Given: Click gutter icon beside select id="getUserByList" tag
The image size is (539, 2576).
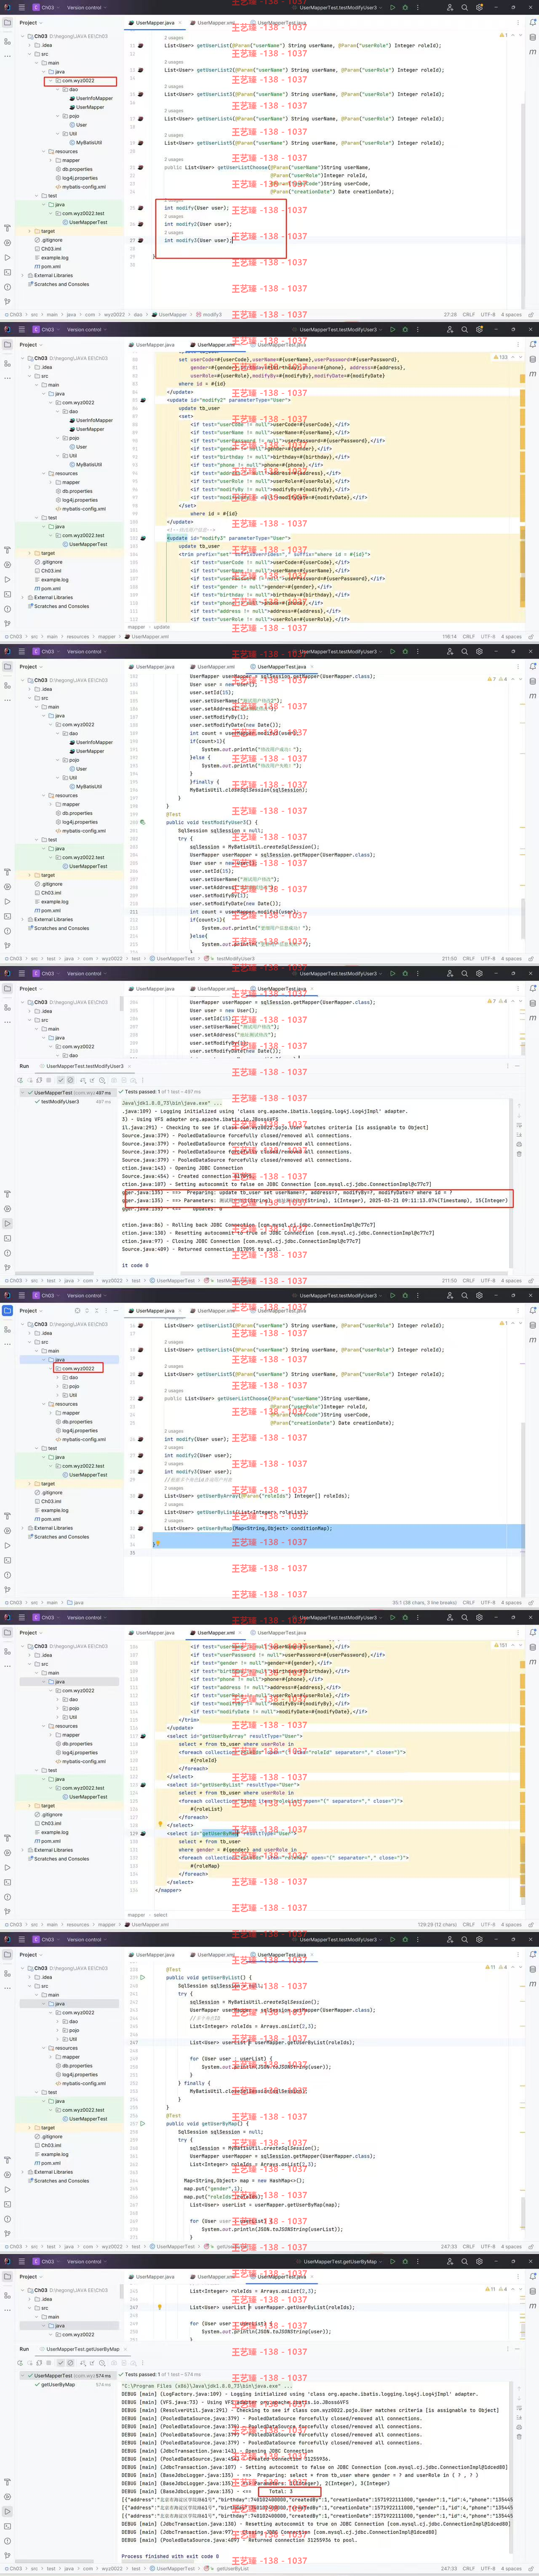Looking at the screenshot, I should coord(143,1785).
